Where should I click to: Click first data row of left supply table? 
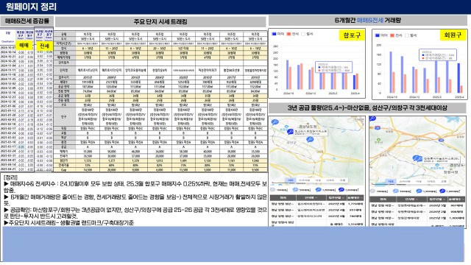pos(317,204)
